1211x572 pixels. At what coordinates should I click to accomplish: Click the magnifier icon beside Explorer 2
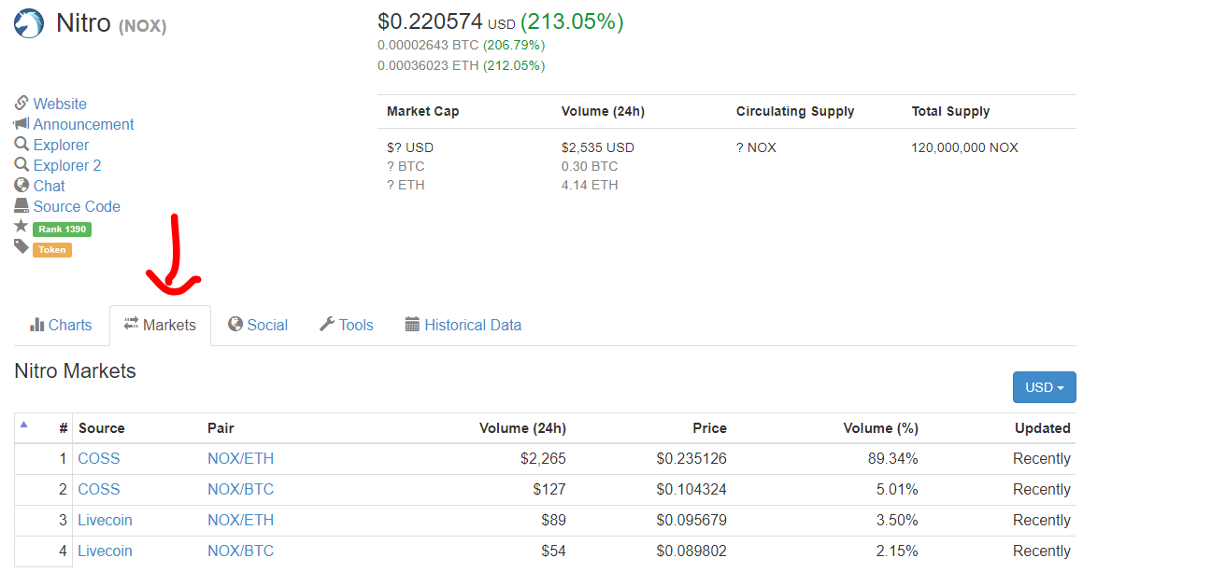(x=21, y=165)
